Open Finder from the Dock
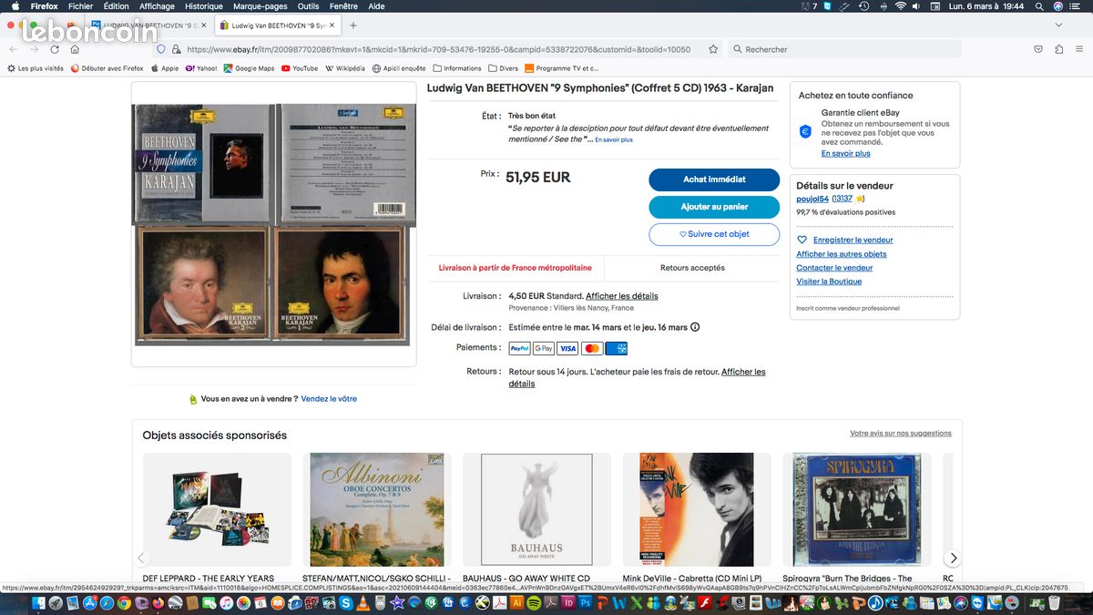1093x615 pixels. pos(39,603)
